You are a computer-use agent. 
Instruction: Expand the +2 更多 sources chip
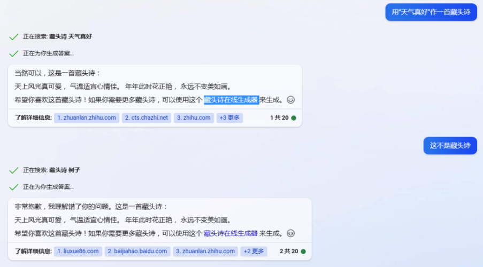pyautogui.click(x=254, y=252)
